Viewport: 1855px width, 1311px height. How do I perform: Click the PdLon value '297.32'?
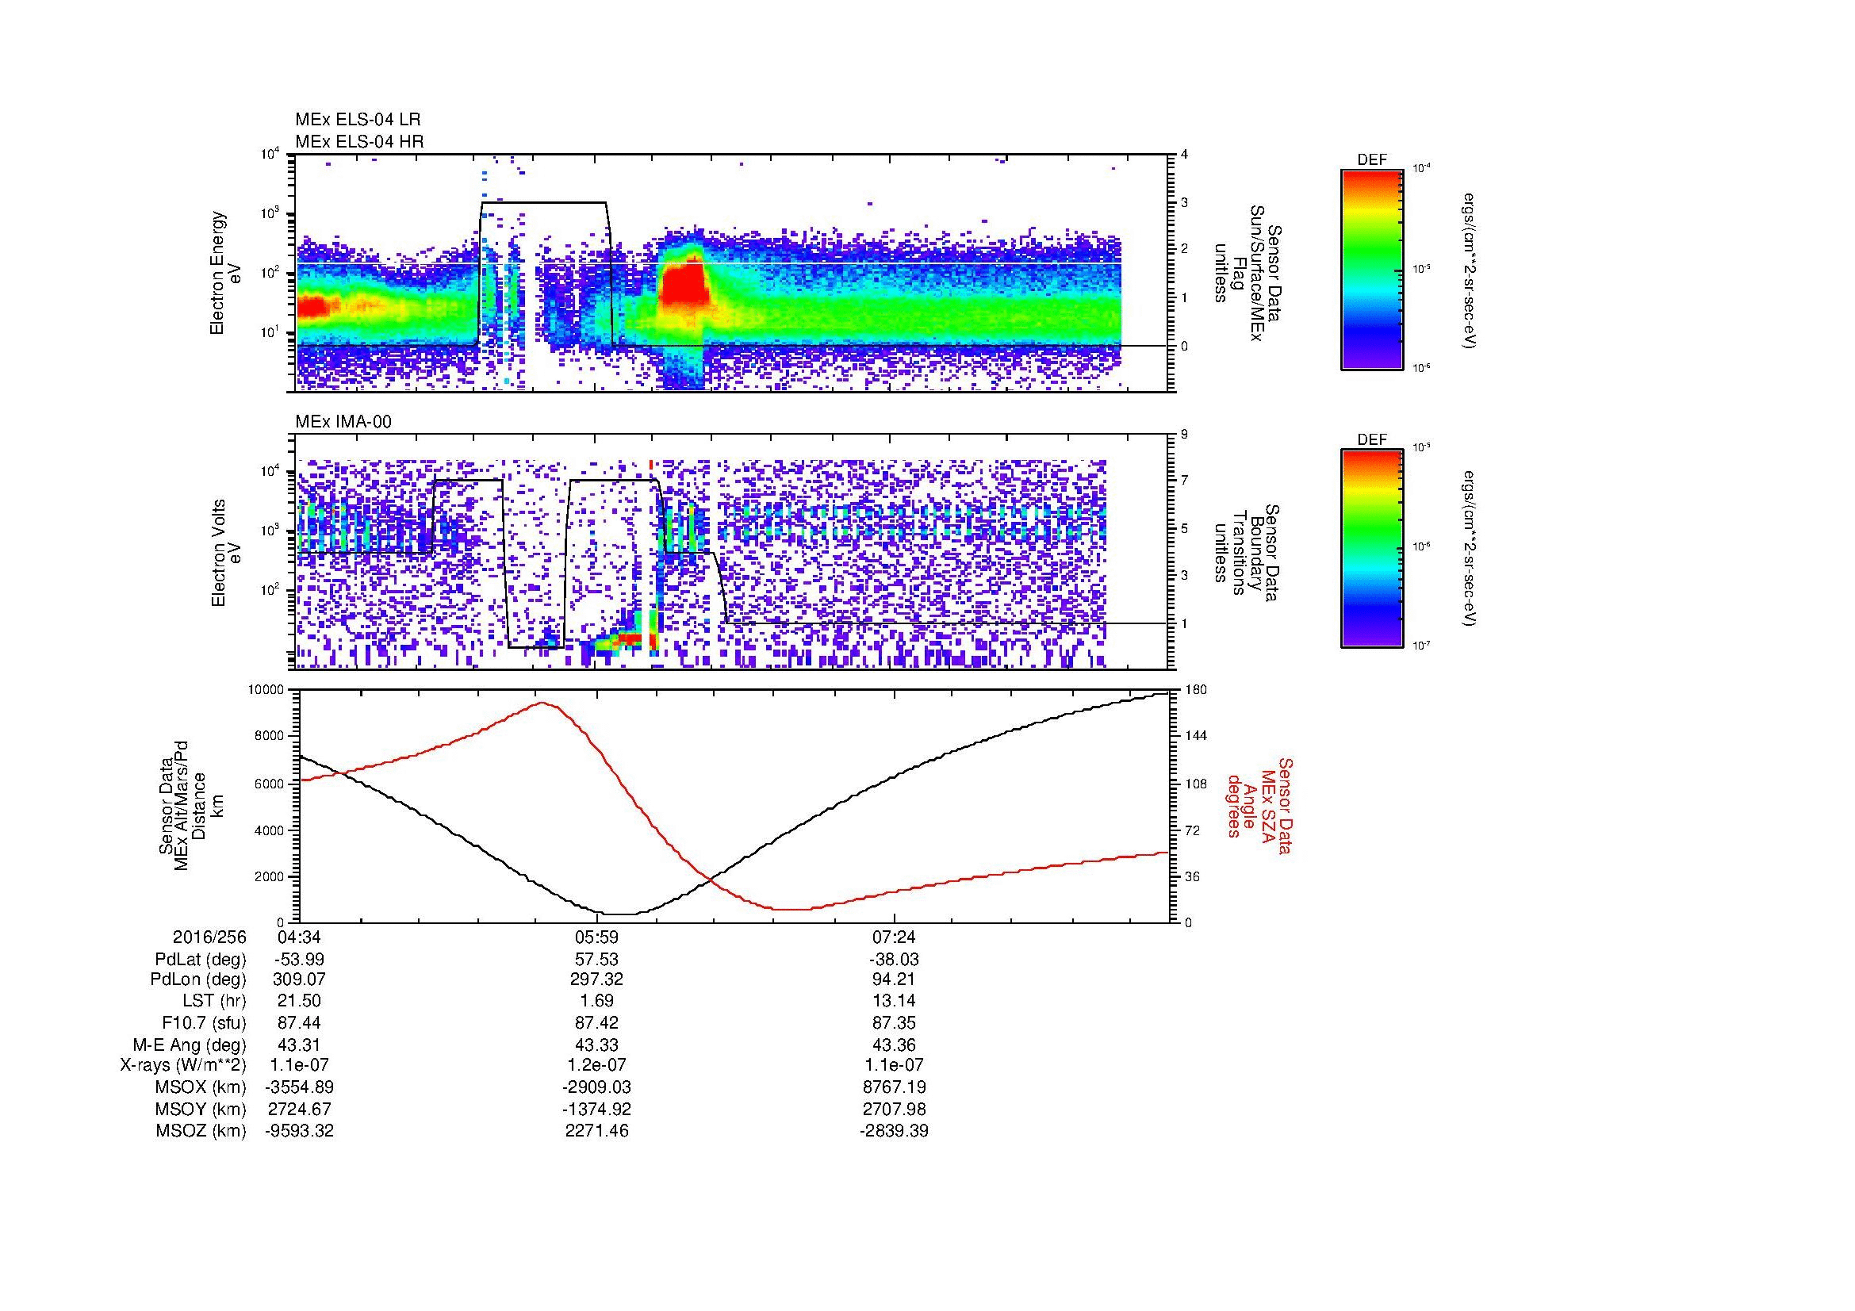(x=597, y=979)
